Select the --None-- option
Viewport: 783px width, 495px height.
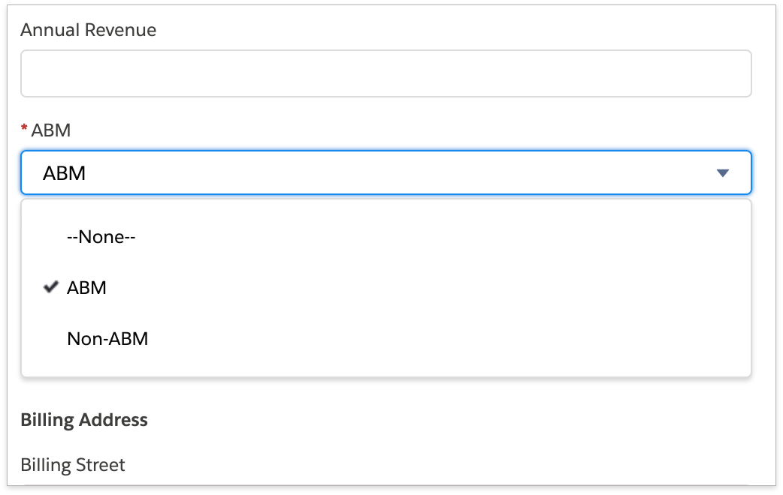(101, 237)
